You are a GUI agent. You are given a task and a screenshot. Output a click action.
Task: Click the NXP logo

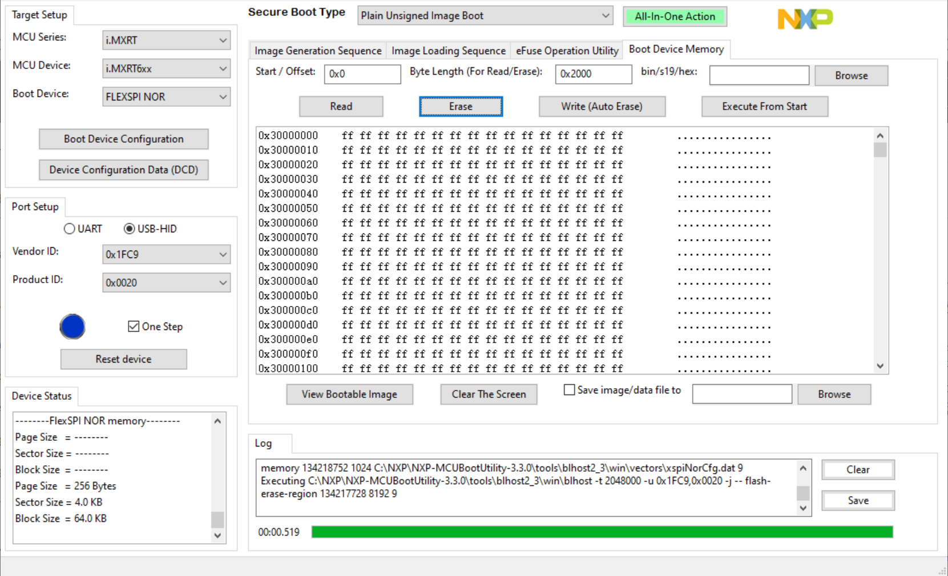pos(805,19)
